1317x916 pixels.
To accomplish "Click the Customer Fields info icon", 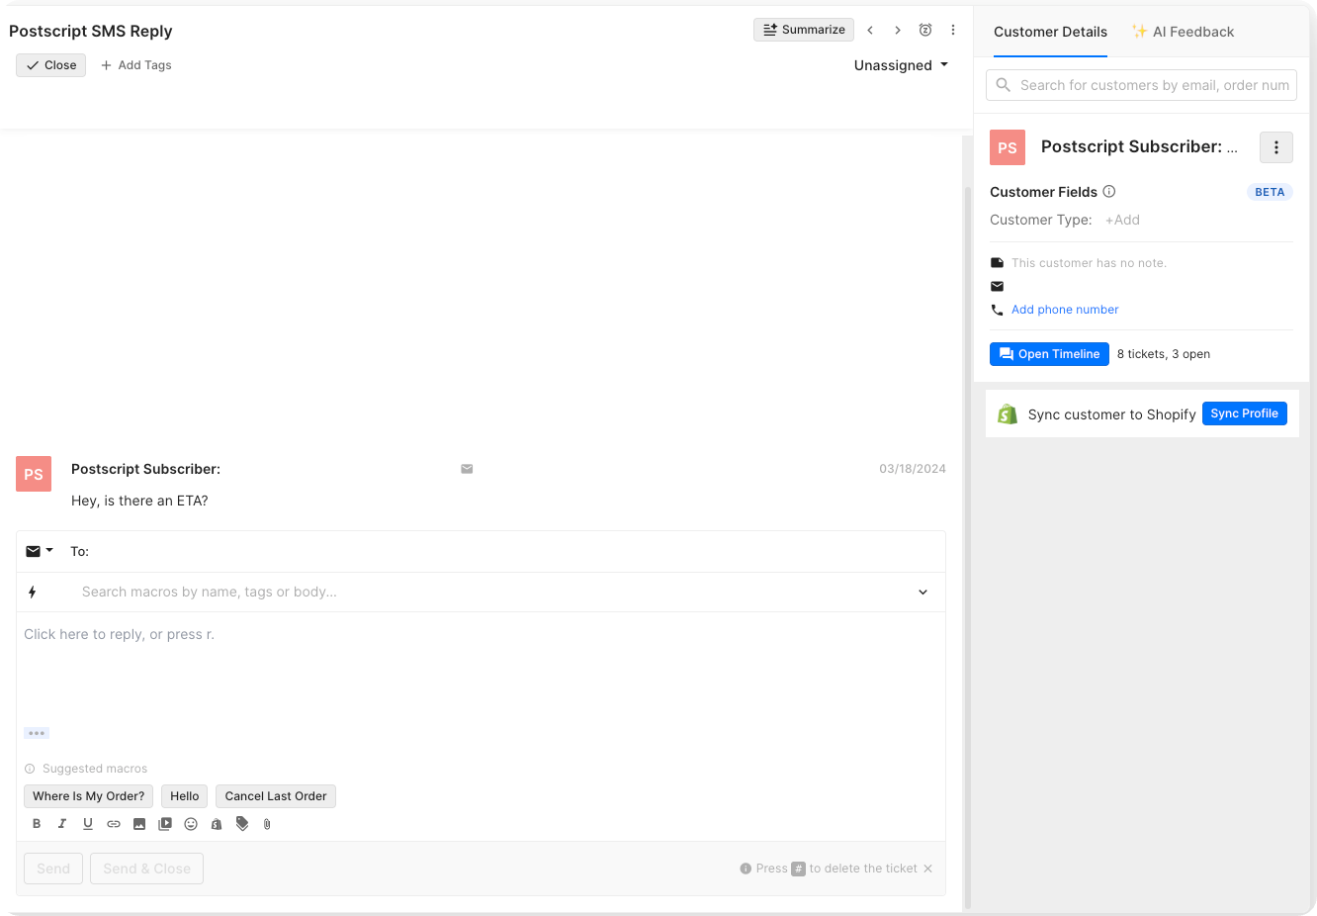I will [x=1109, y=192].
